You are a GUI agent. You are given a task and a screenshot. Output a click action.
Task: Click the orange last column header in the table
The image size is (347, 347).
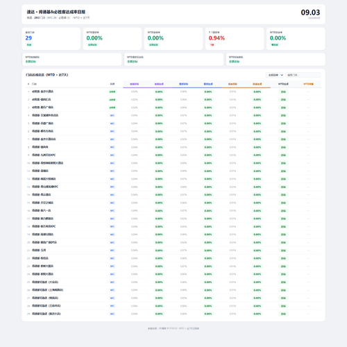click(x=308, y=84)
